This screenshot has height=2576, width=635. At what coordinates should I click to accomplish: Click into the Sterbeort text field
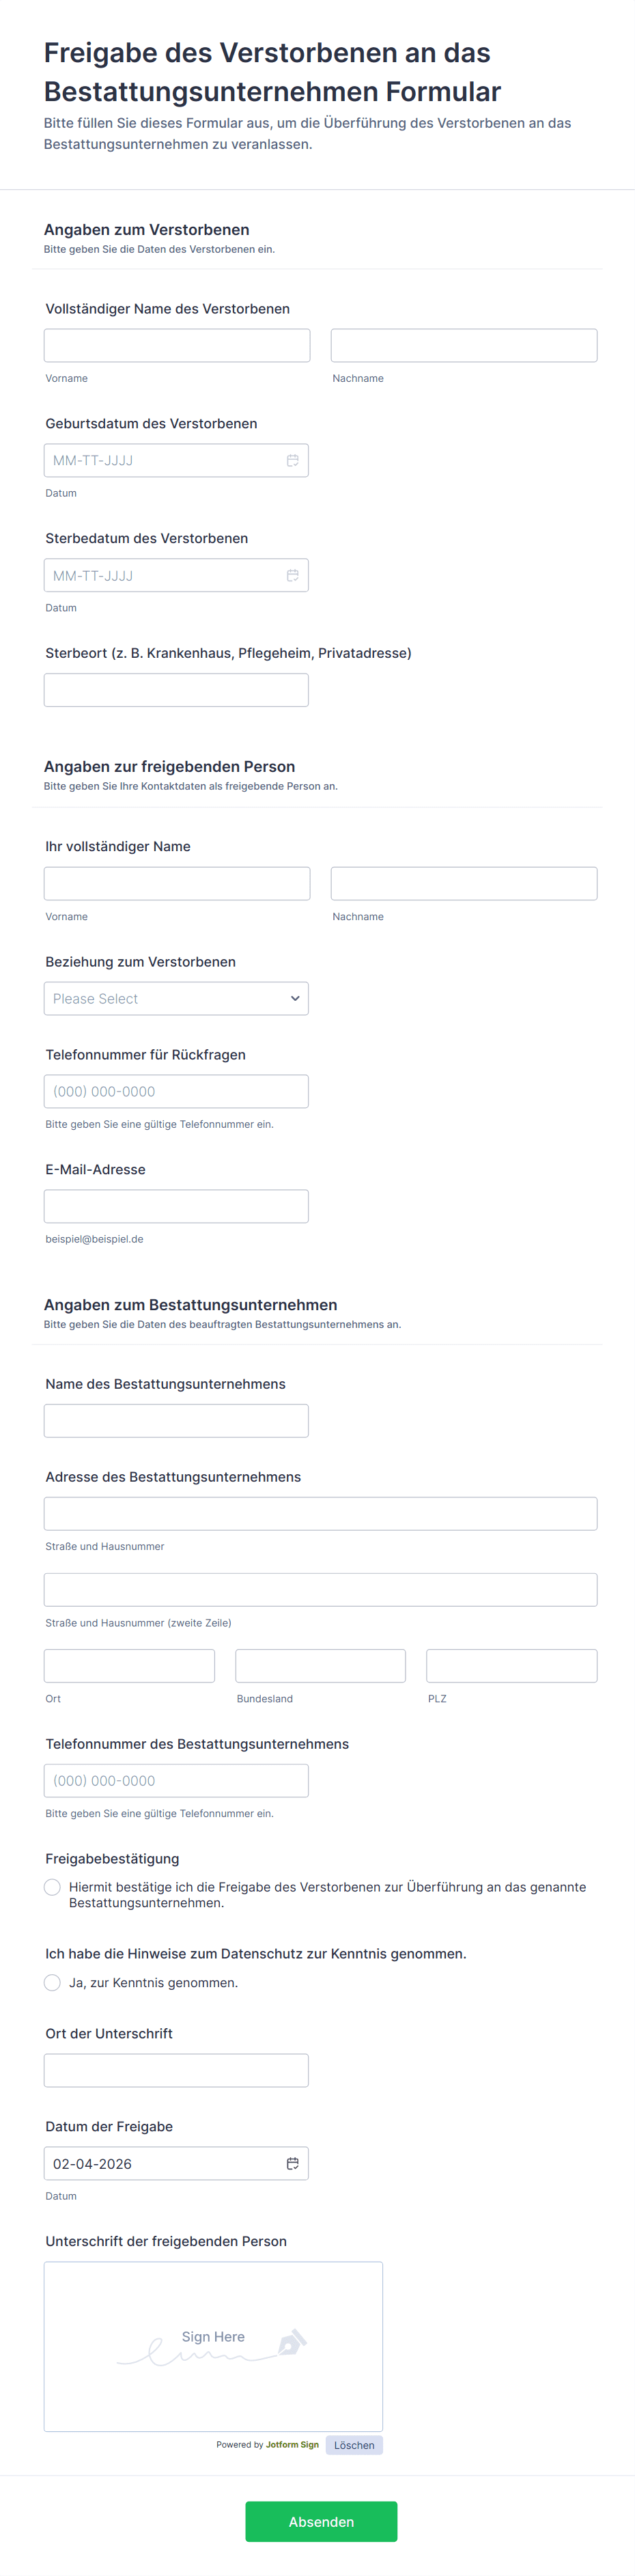[175, 690]
